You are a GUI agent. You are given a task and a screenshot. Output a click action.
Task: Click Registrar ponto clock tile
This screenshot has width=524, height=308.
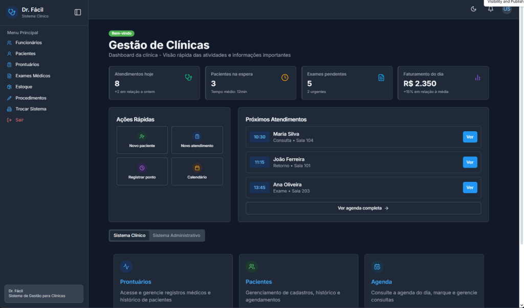coord(142,171)
